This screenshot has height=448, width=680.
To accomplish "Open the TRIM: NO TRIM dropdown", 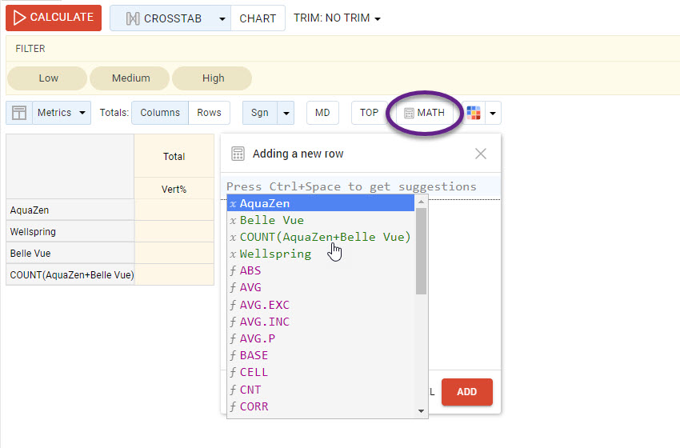I will pos(337,18).
